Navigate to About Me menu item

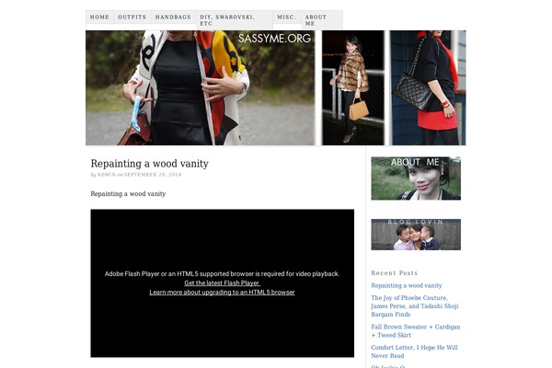321,20
